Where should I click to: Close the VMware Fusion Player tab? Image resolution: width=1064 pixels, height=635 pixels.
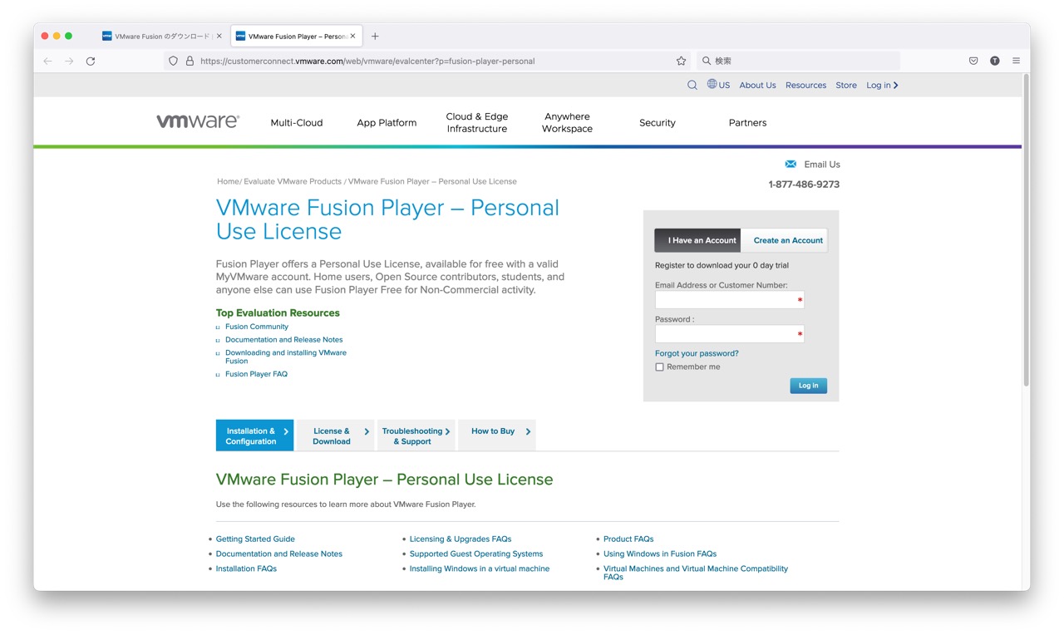tap(352, 36)
